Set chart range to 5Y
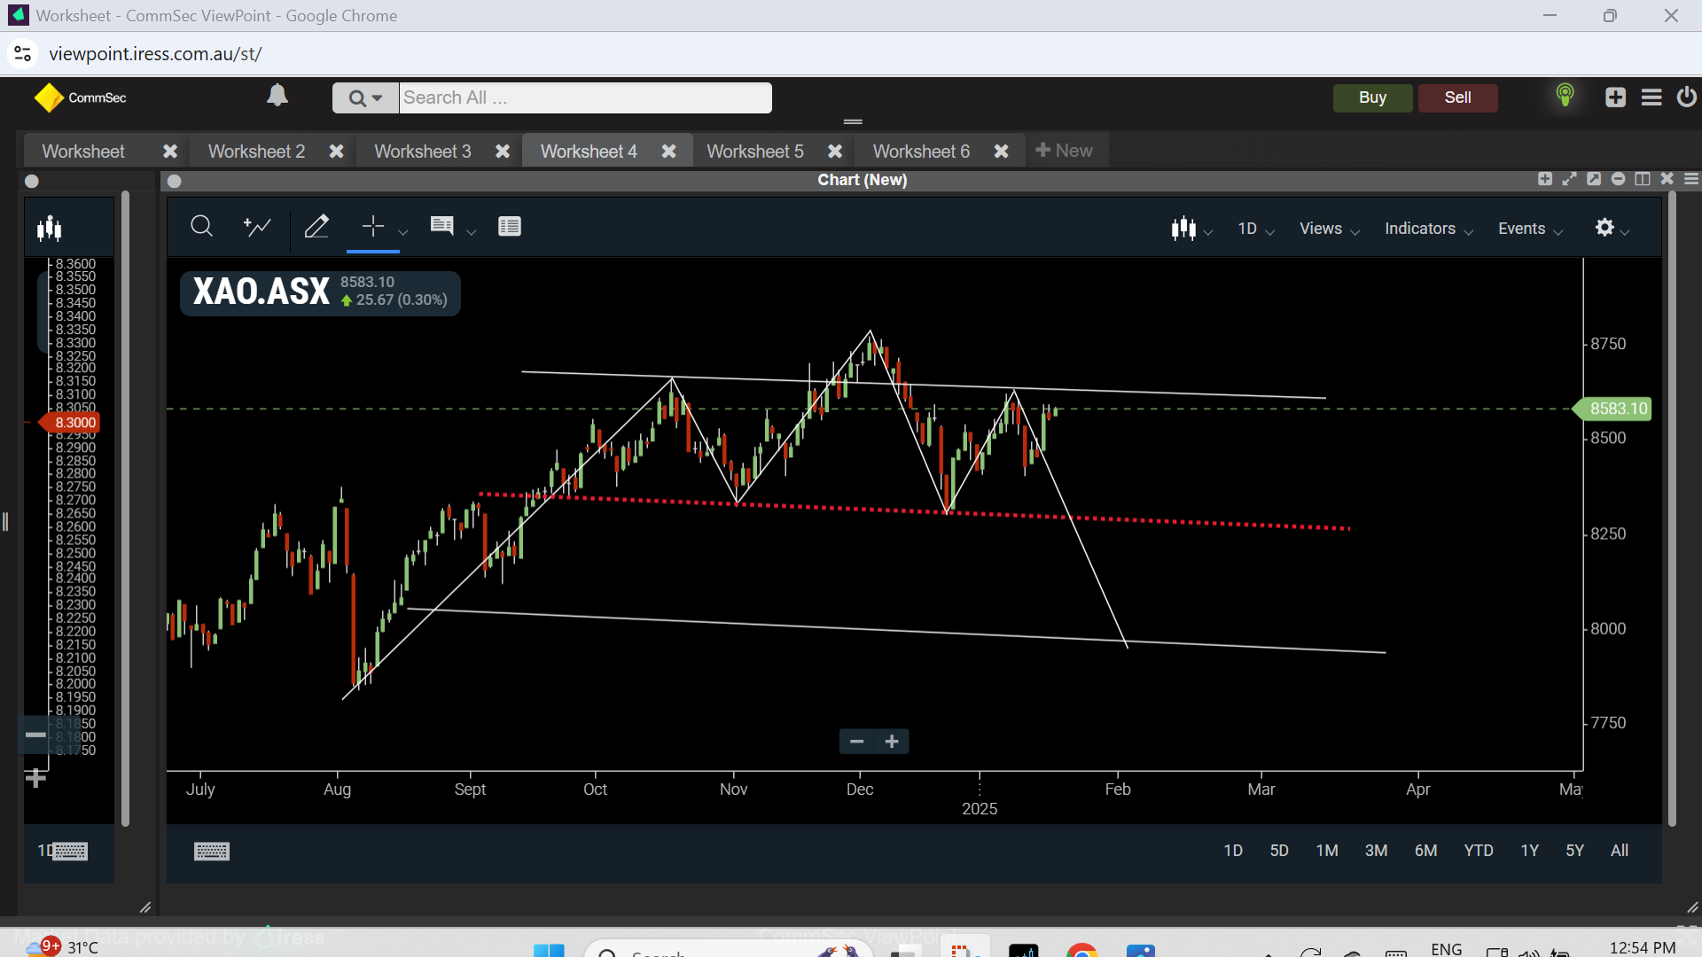Image resolution: width=1702 pixels, height=957 pixels. (x=1574, y=851)
